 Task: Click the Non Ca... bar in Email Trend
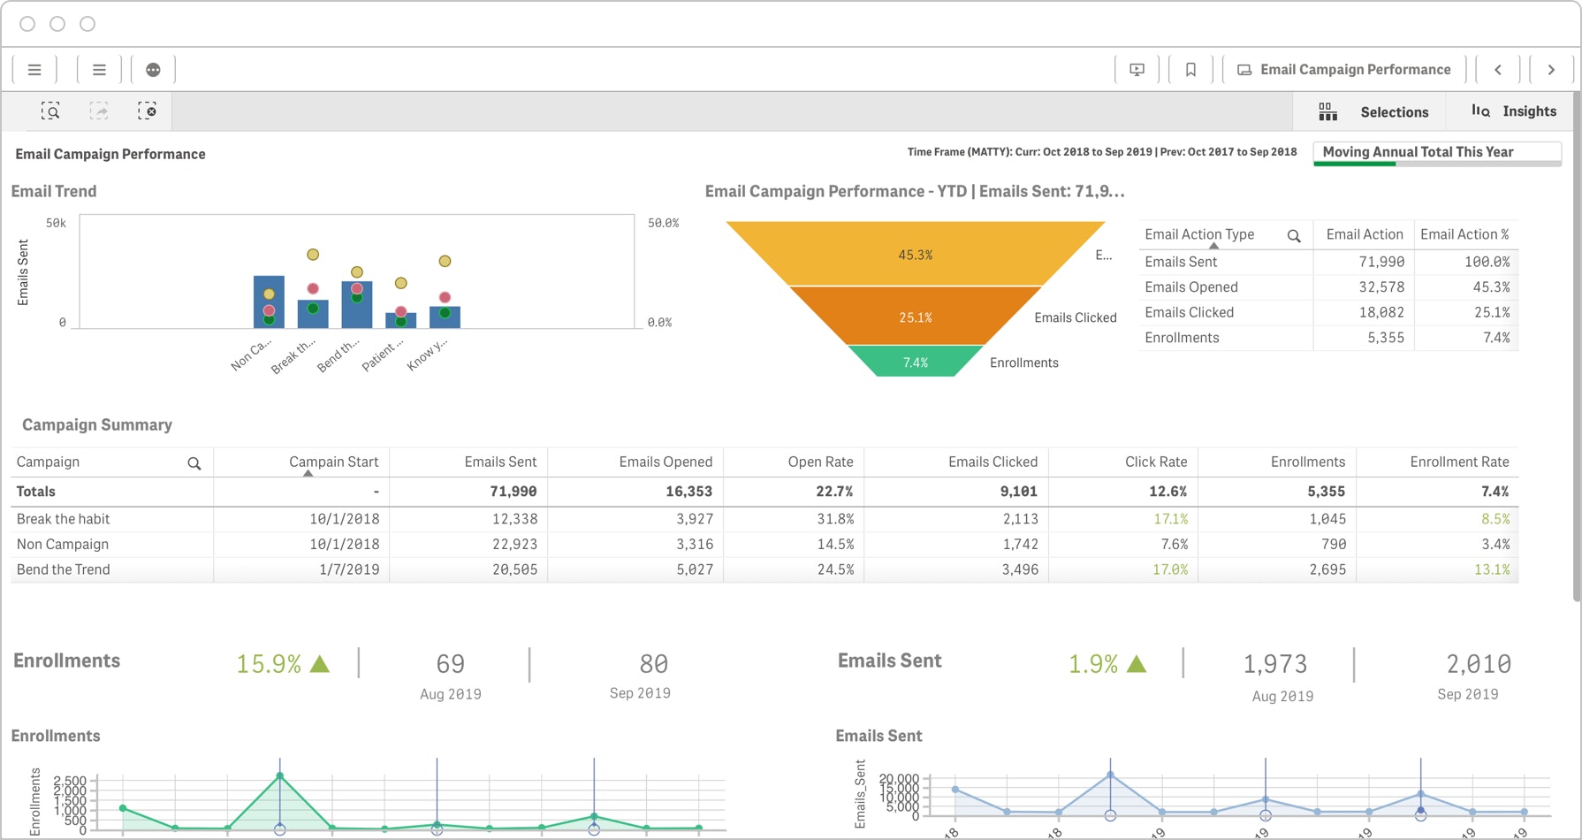coord(269,302)
